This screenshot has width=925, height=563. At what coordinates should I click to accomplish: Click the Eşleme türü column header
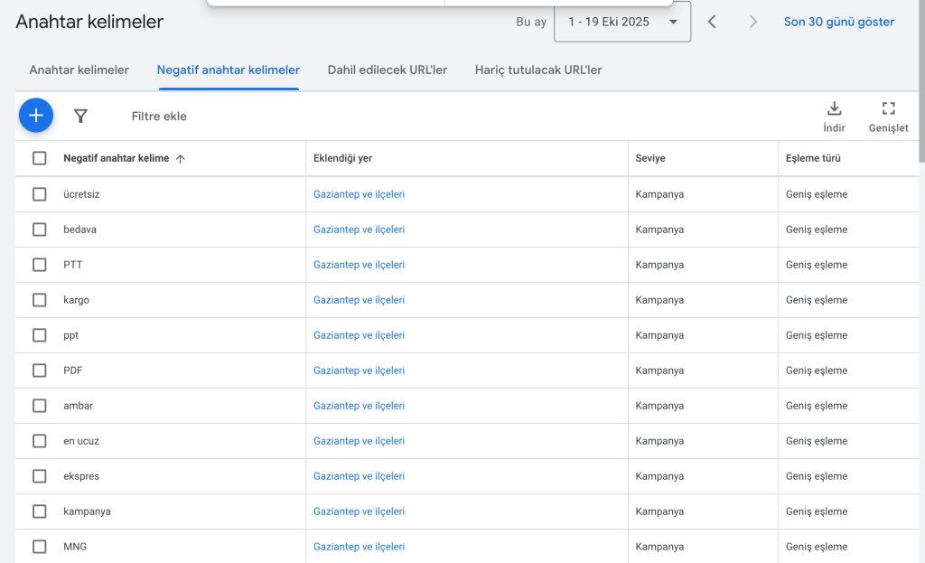pos(813,158)
